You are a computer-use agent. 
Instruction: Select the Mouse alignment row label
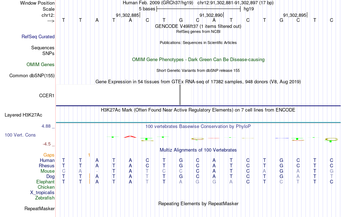[x=47, y=171]
